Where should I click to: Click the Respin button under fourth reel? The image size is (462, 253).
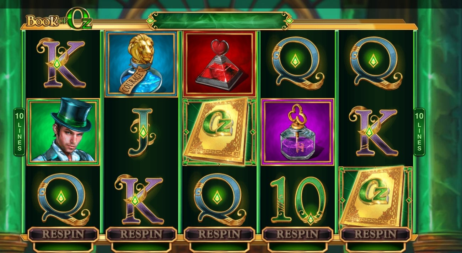coord(297,234)
